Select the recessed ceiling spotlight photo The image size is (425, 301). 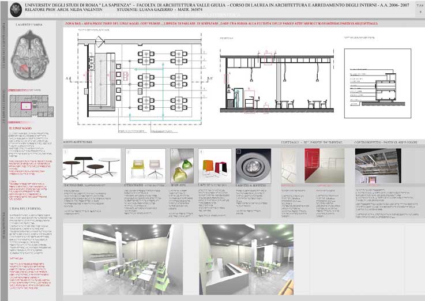pos(253,165)
